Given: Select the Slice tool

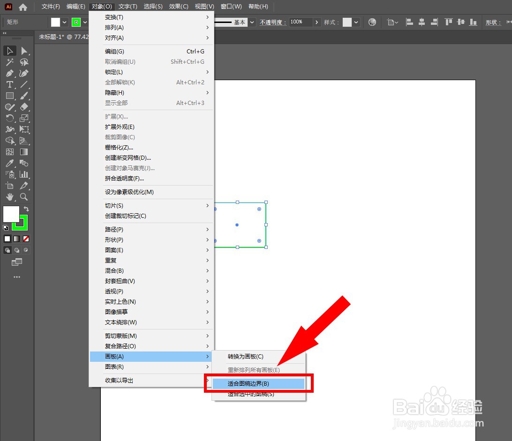Looking at the screenshot, I should [x=24, y=186].
